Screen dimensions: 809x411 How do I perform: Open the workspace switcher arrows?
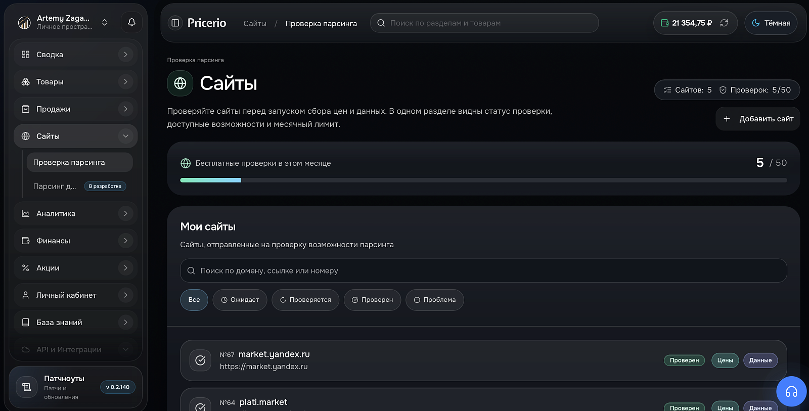coord(105,22)
